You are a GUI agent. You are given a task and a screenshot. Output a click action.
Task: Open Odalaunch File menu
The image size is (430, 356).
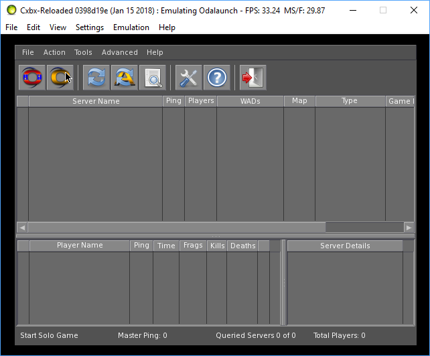click(28, 52)
